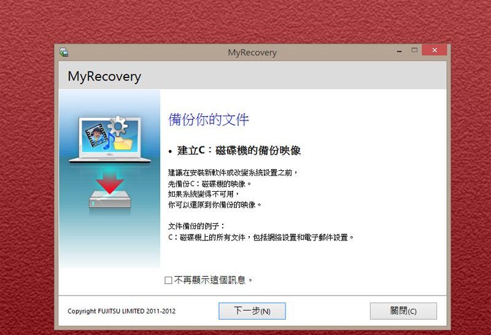Click the film strip photo in illustration

tap(96, 136)
